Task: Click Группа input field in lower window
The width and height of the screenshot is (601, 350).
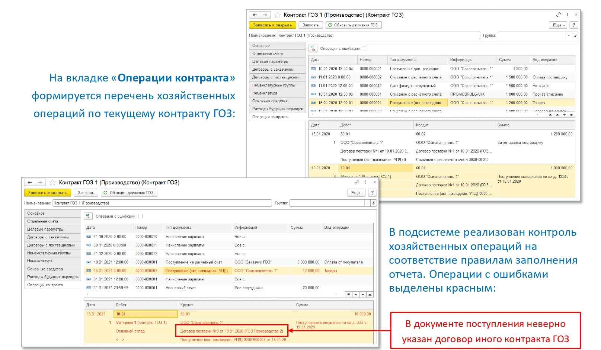Action: tap(327, 203)
